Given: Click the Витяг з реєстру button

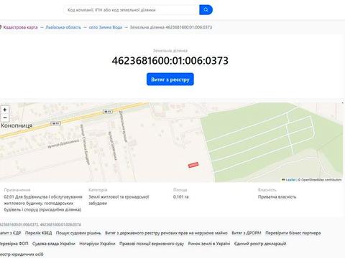Looking at the screenshot, I should coord(170,80).
